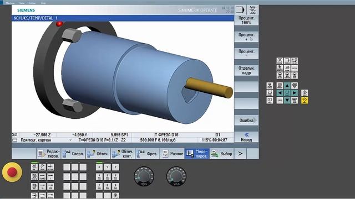Viewport: 355px width, 199px height.
Task: Click the PROGRAM key on keypad
Action: [x=287, y=61]
